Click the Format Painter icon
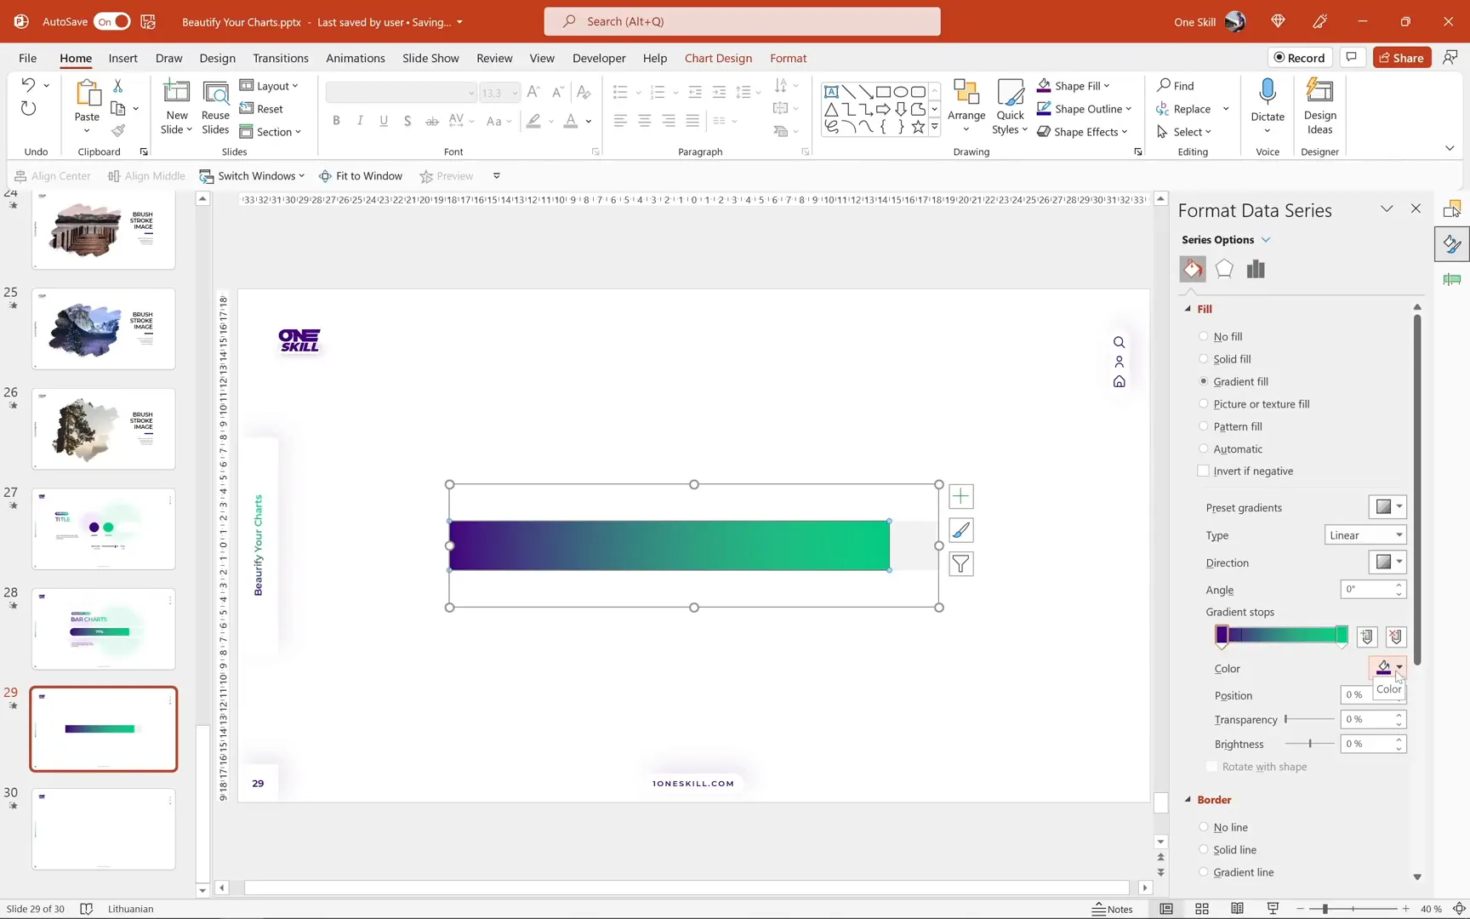Screen dimensions: 1470x919 (118, 130)
